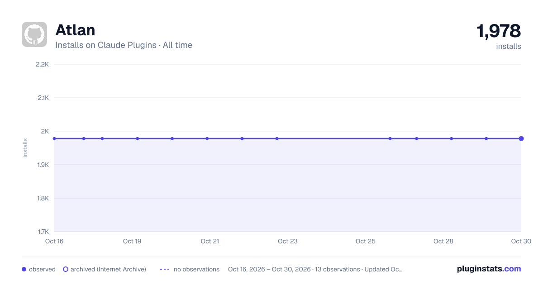Image resolution: width=543 pixels, height=285 pixels.
Task: Click the vertical 'installs' y-axis title
Action: point(25,148)
